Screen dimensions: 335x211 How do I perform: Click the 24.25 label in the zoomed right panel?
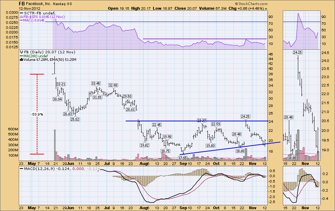coord(298,52)
